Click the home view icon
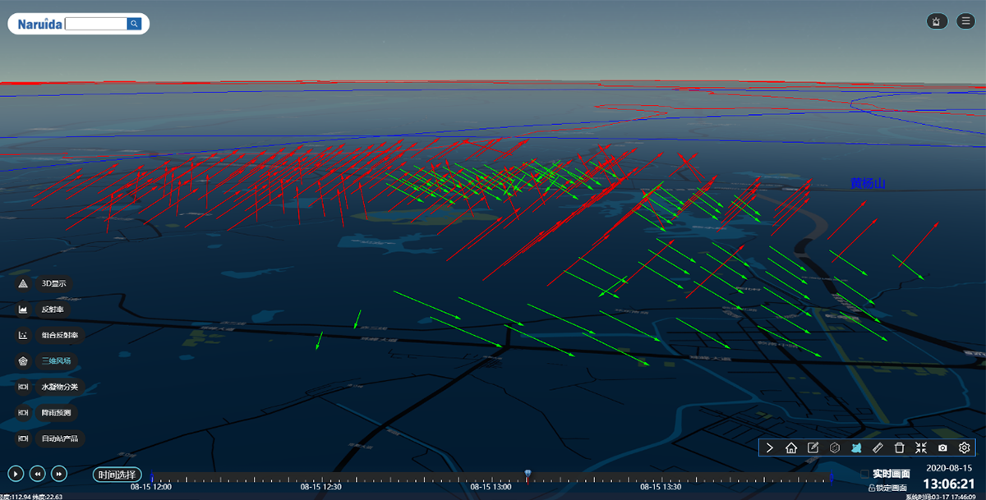Viewport: 986px width, 500px height. click(x=791, y=447)
